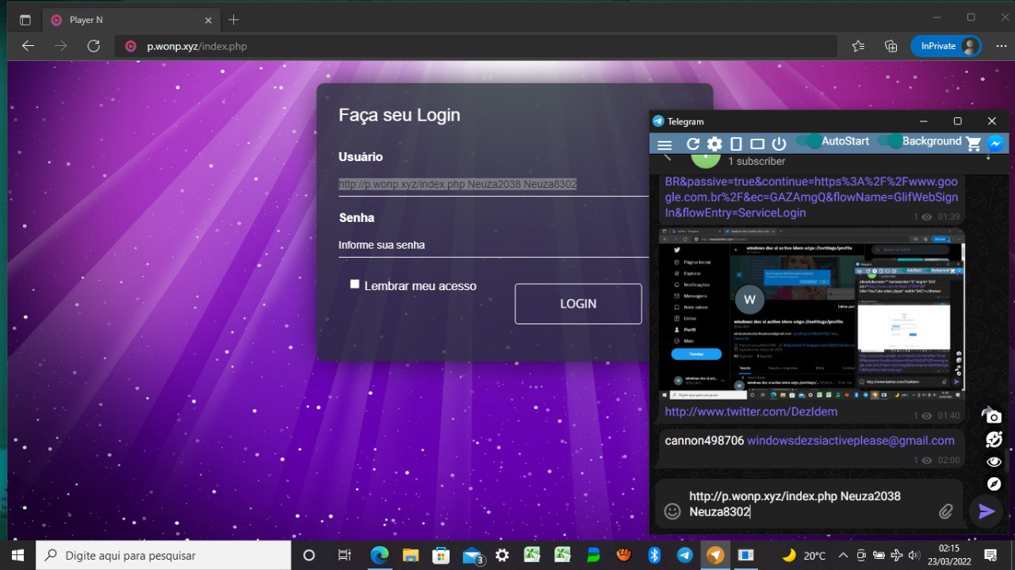
Task: Click the camera screenshot side icon
Action: [x=993, y=416]
